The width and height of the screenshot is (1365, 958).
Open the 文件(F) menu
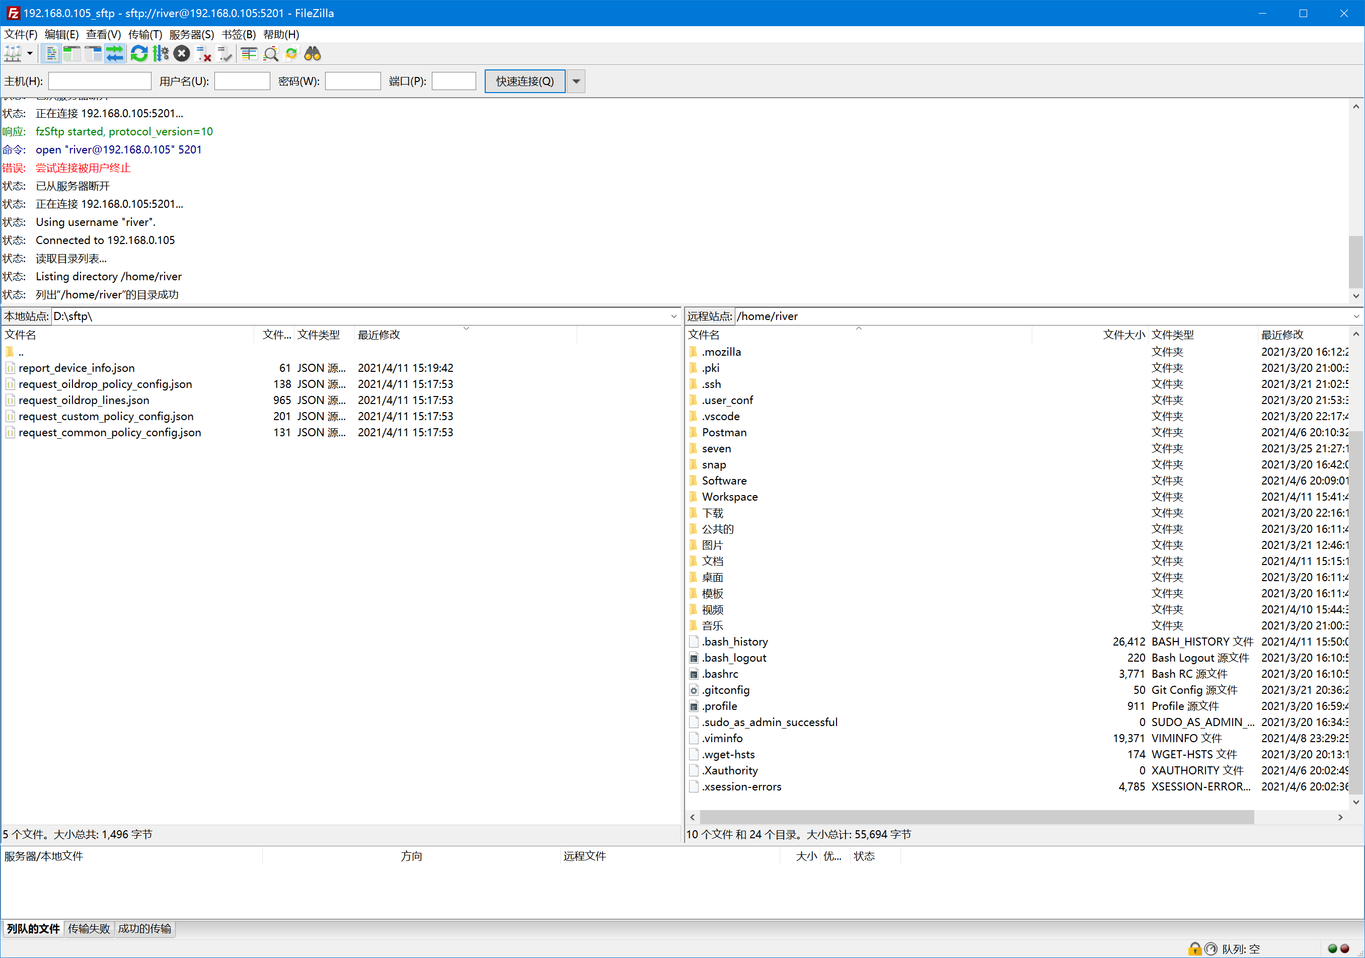point(21,35)
